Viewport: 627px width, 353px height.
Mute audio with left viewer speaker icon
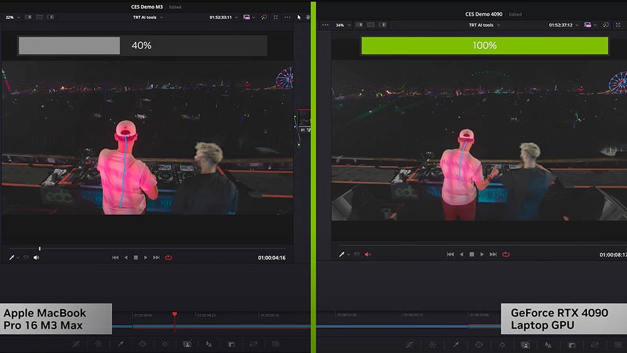pos(36,258)
